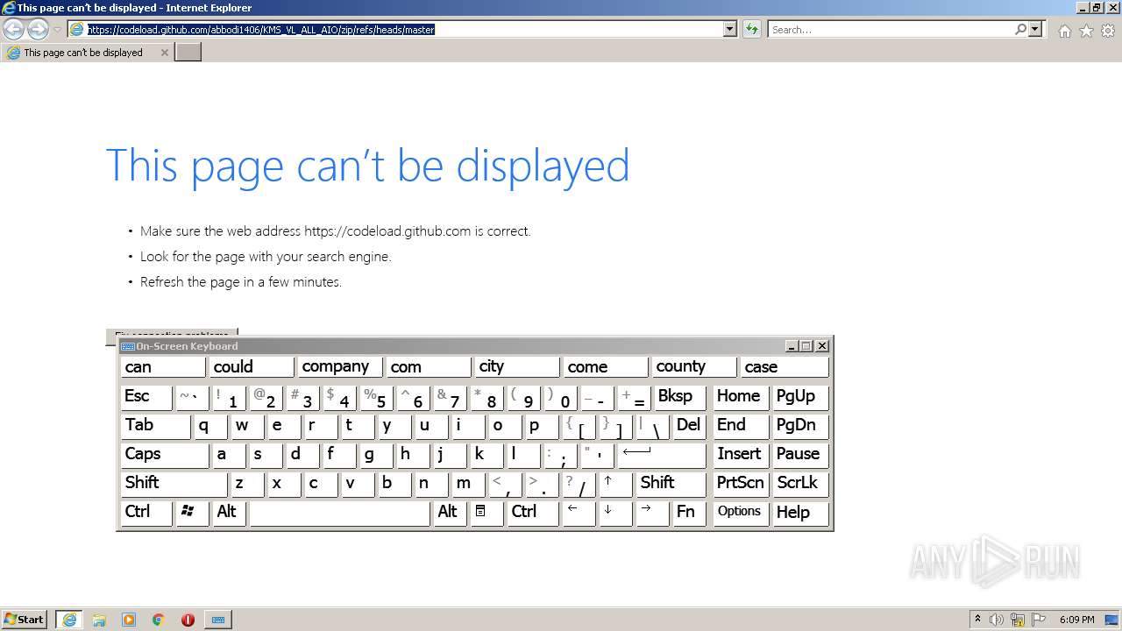This screenshot has width=1122, height=631.
Task: Click the Insert key
Action: (x=741, y=455)
